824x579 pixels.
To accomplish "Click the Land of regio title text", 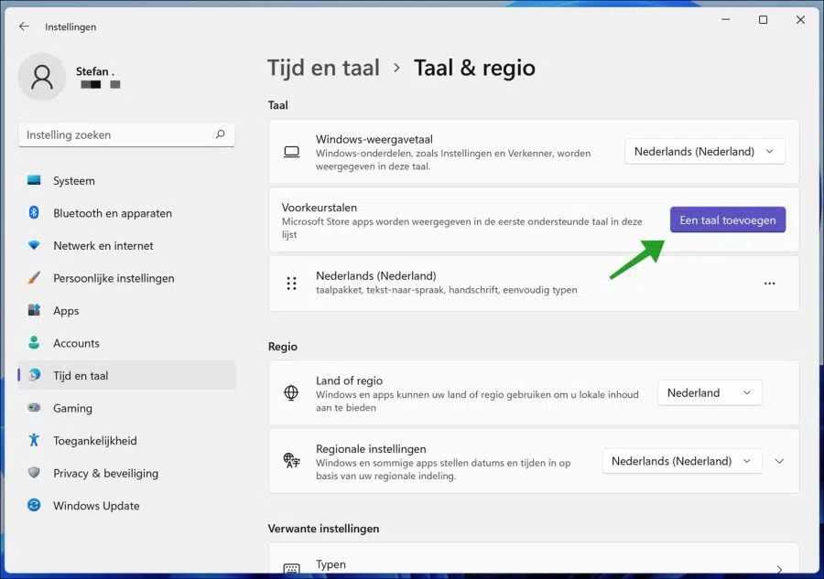I will click(349, 381).
